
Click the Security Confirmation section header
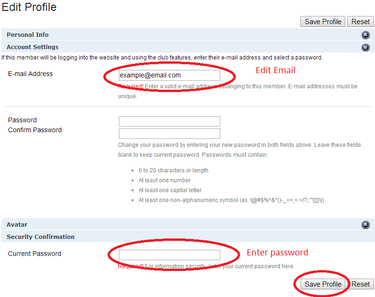pyautogui.click(x=41, y=237)
